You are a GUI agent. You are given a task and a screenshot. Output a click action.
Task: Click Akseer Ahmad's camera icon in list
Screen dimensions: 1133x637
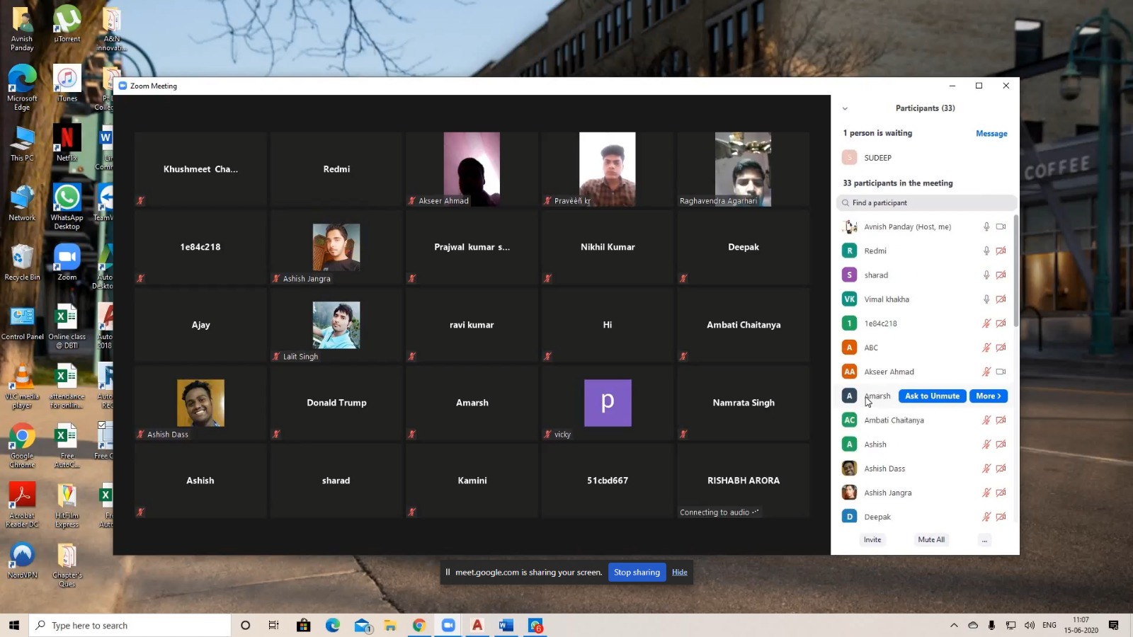point(1001,372)
